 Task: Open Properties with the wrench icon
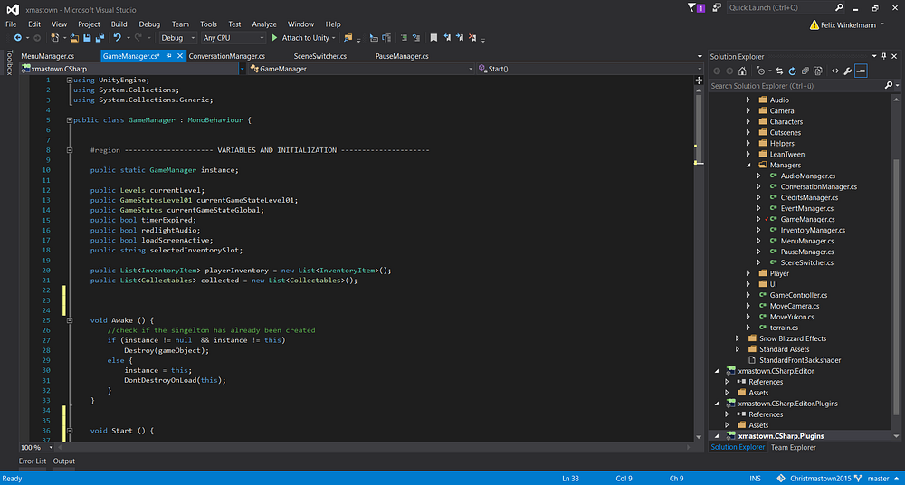(847, 71)
